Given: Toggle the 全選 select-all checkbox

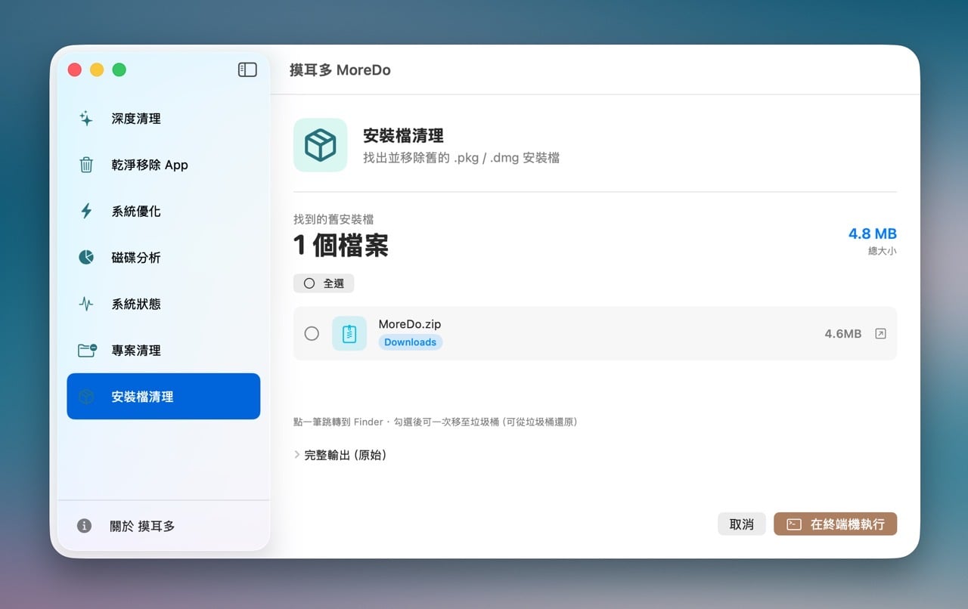Looking at the screenshot, I should coord(309,283).
